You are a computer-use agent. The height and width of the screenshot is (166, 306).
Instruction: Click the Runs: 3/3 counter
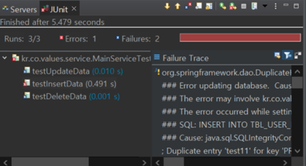pyautogui.click(x=22, y=39)
